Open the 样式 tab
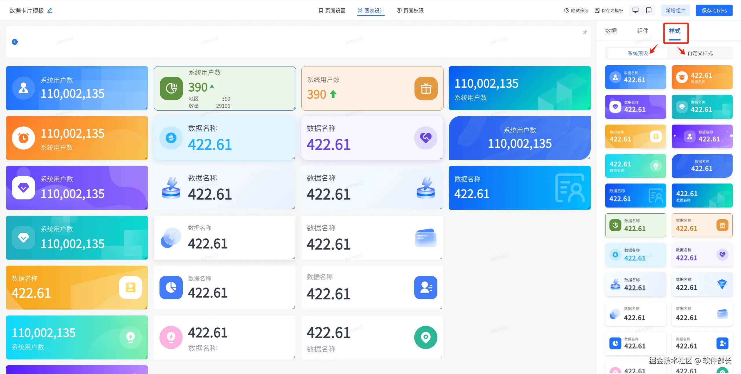This screenshot has width=741, height=374. [x=674, y=31]
